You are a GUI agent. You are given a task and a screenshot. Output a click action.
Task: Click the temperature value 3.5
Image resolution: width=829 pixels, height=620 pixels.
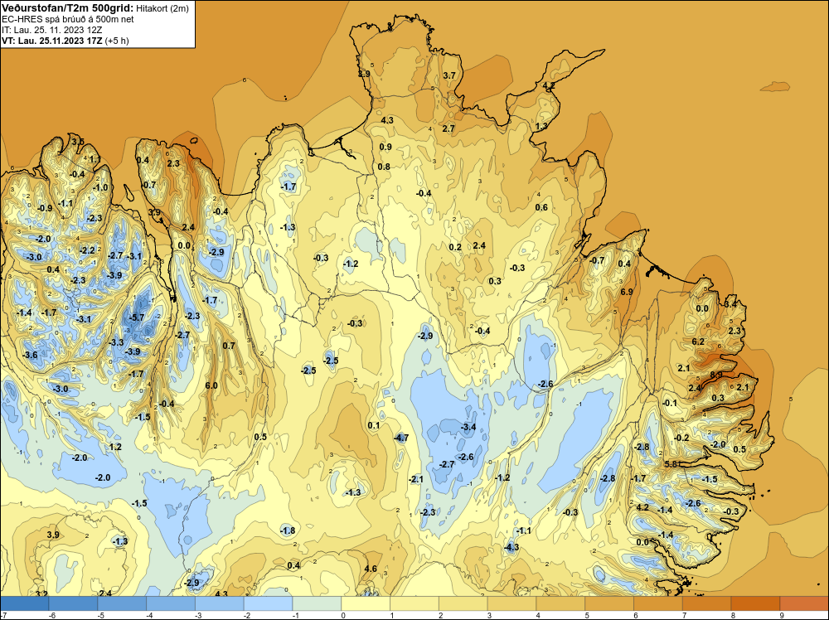(x=78, y=141)
